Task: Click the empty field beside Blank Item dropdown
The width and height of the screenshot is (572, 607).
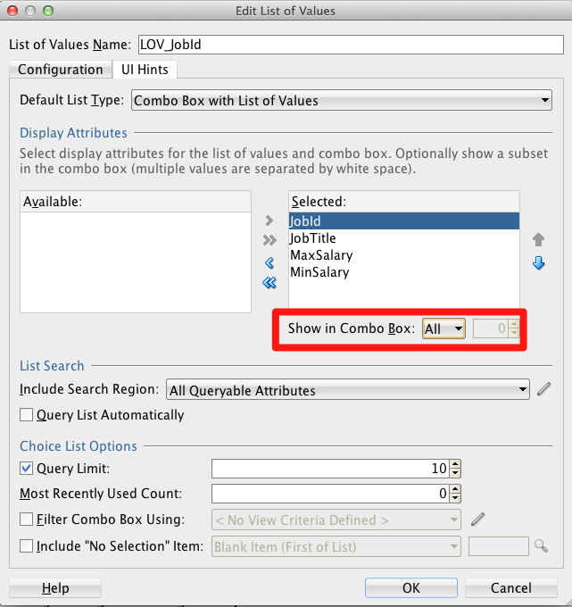Action: 499,546
